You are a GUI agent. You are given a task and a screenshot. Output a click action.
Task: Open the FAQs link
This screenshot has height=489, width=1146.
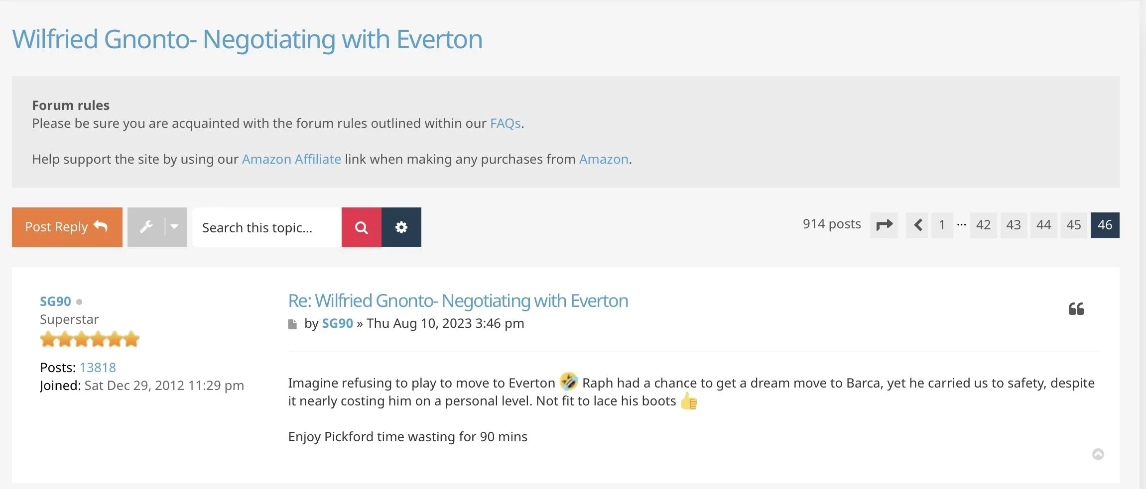point(505,123)
